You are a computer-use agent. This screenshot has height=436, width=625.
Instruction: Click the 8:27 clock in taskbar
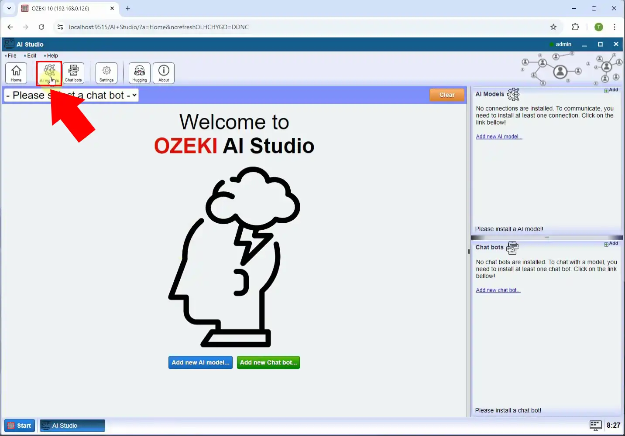[x=613, y=426]
